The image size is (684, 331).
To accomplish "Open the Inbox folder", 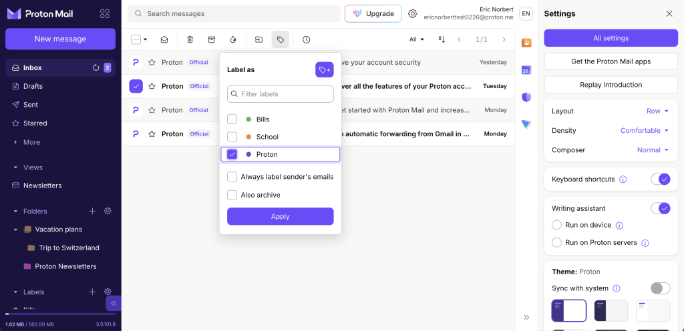I will tap(60, 67).
